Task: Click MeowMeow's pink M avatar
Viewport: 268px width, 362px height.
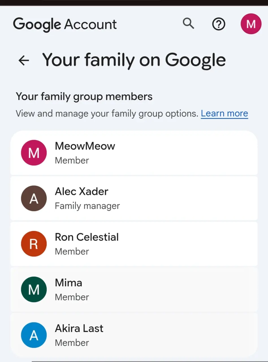Action: (34, 153)
